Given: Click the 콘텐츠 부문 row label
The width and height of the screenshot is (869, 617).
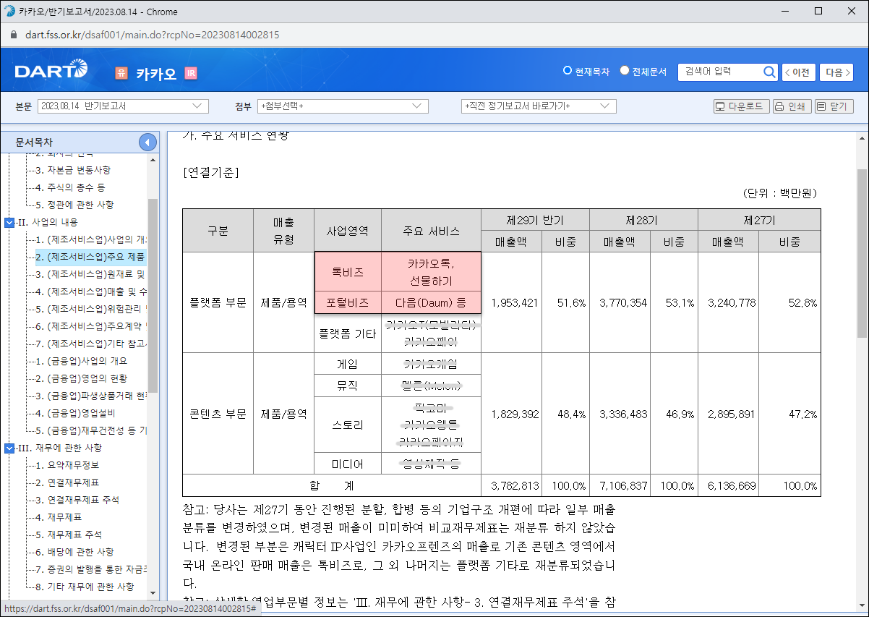Looking at the screenshot, I should click(x=218, y=414).
